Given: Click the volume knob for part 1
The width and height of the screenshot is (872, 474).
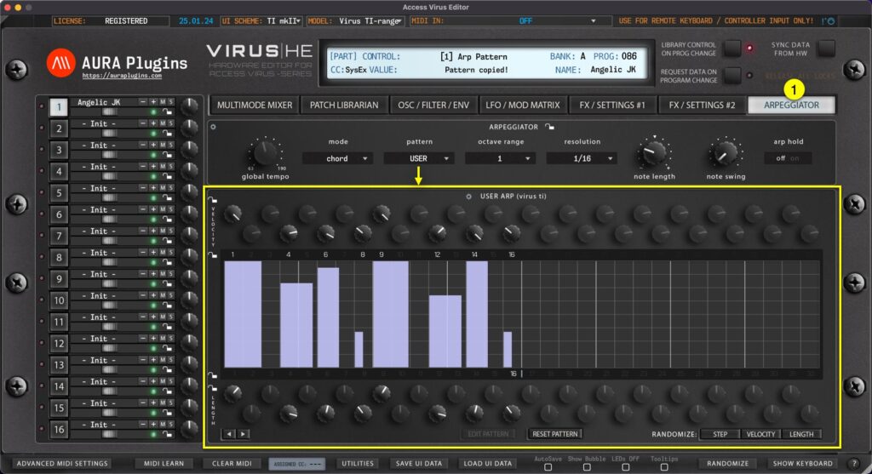Looking at the screenshot, I should click(189, 106).
